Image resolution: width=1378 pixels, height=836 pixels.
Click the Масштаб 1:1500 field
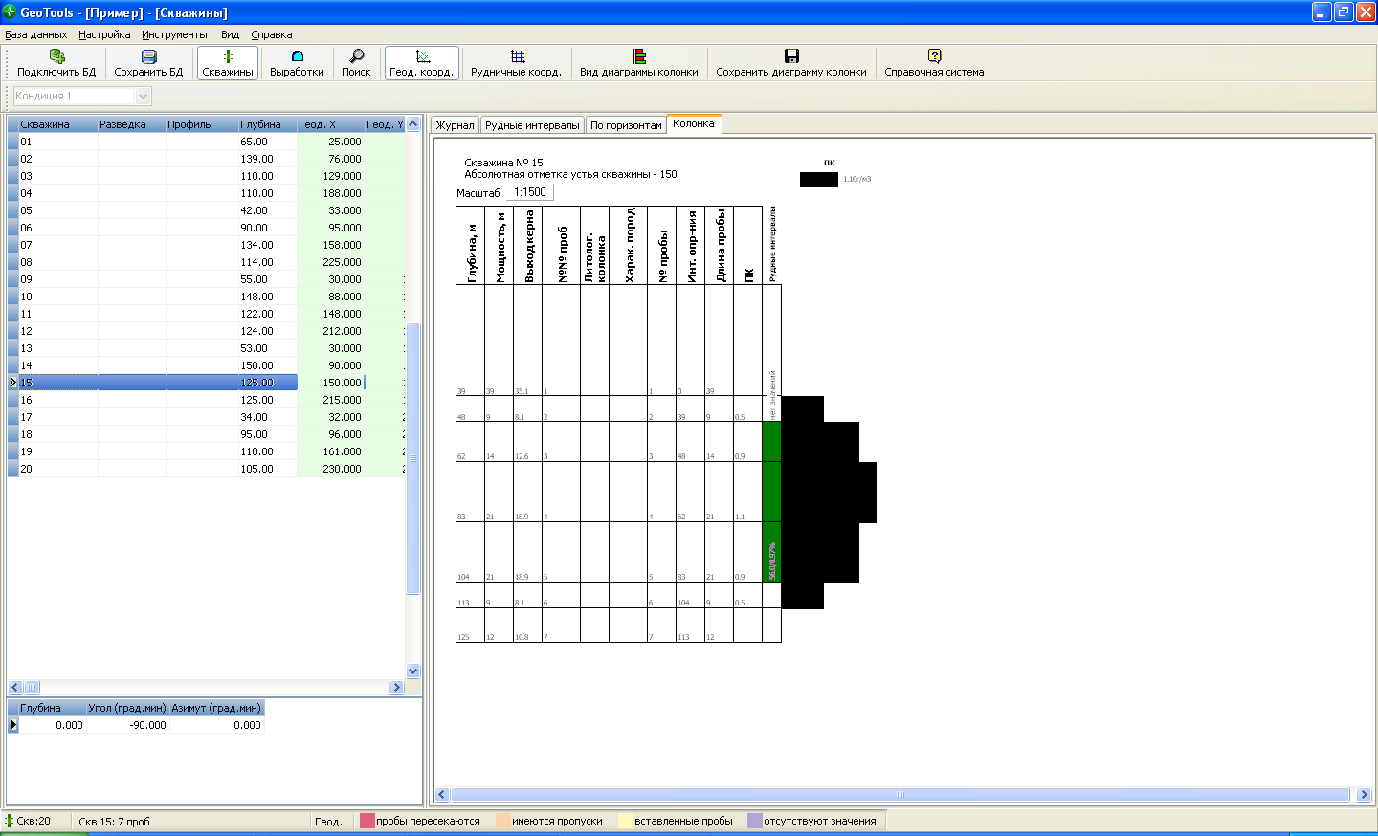click(530, 192)
